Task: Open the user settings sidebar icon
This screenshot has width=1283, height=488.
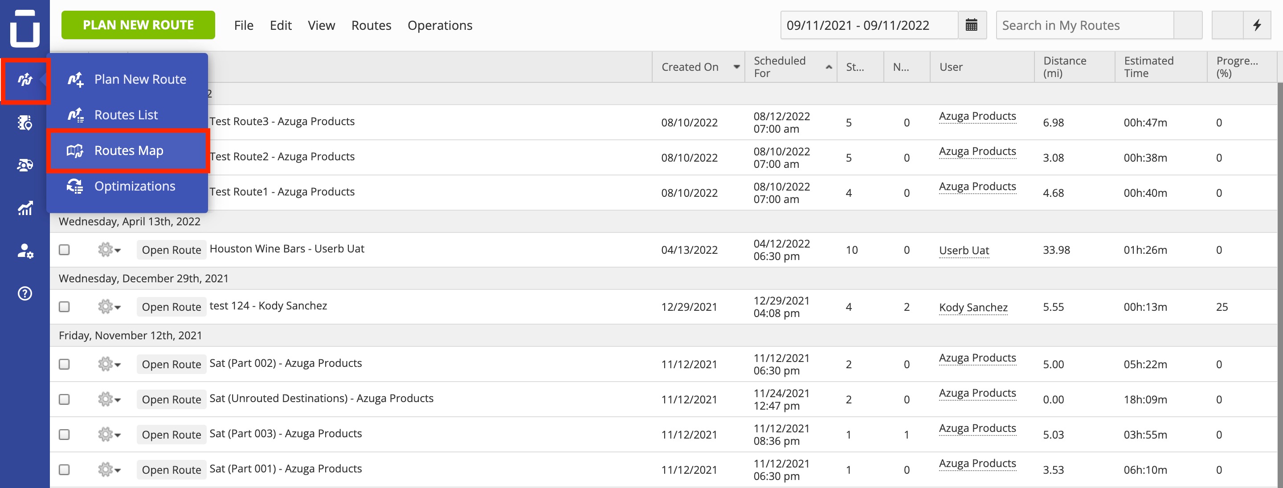Action: pos(25,251)
